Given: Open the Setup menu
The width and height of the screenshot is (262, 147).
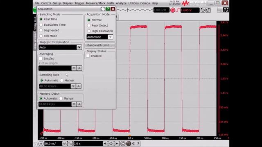Looking at the screenshot, I should point(57,3).
